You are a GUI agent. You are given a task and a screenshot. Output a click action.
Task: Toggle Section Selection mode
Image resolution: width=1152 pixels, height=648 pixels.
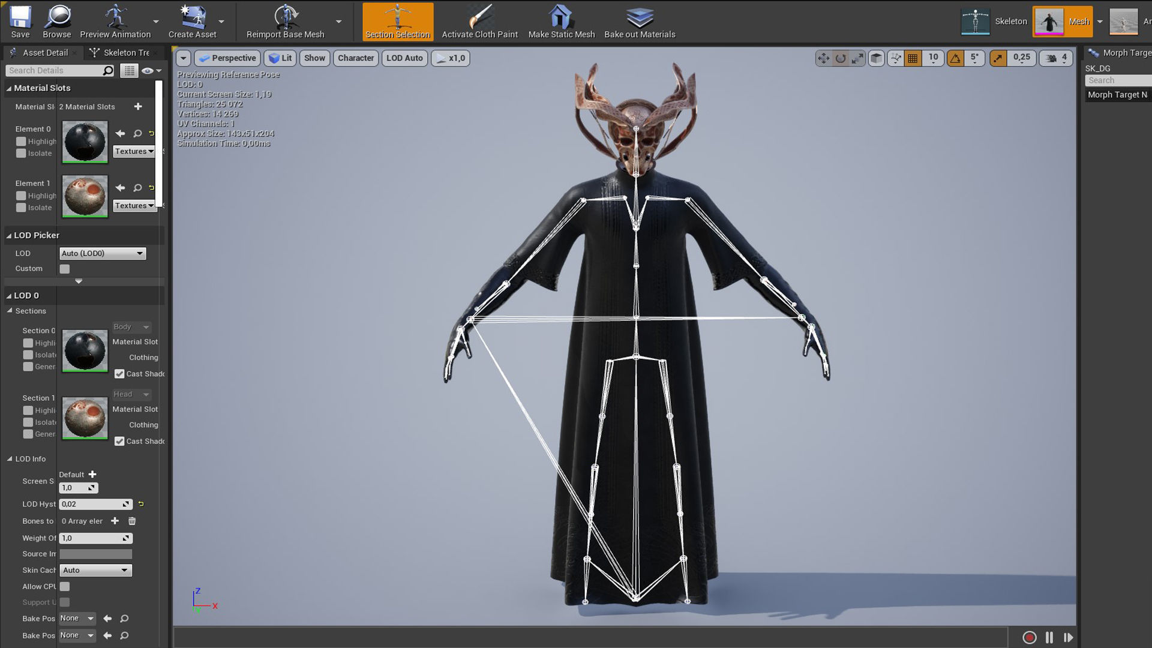pyautogui.click(x=398, y=22)
